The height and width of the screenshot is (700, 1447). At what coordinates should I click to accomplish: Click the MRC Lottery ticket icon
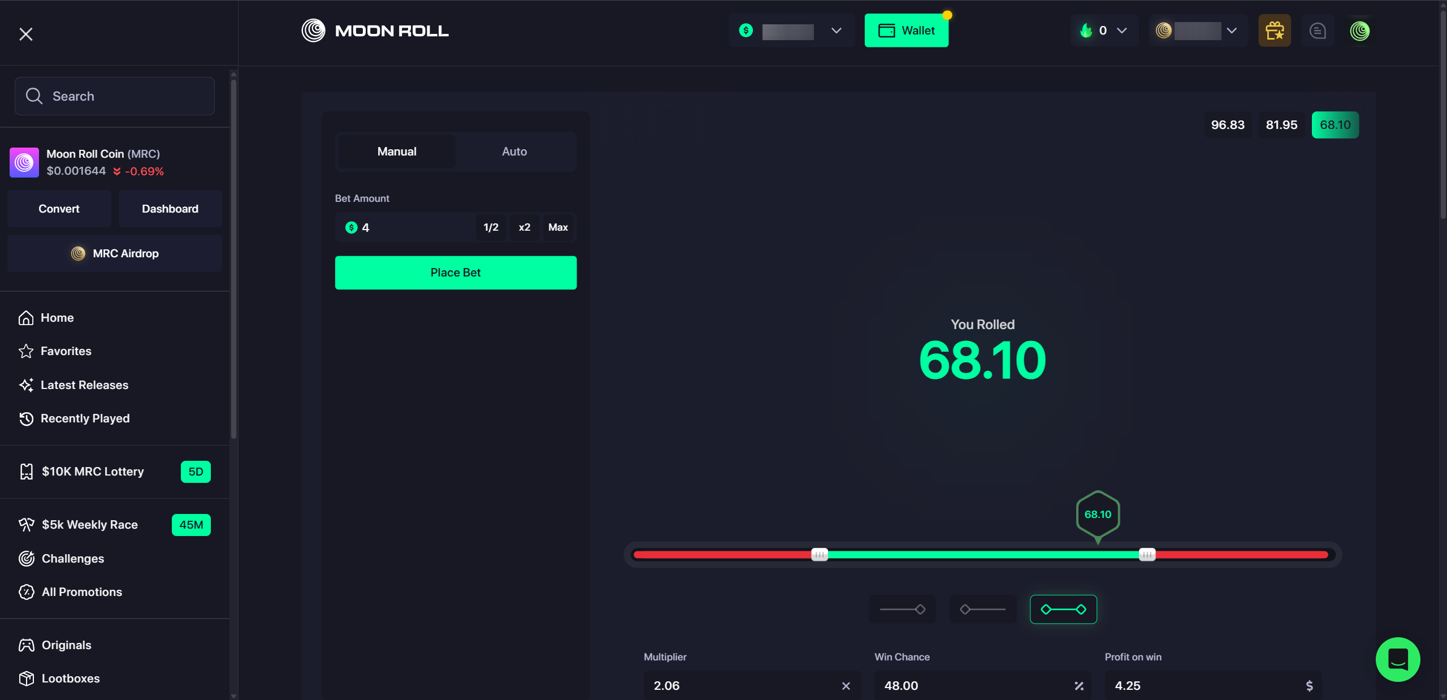point(26,472)
